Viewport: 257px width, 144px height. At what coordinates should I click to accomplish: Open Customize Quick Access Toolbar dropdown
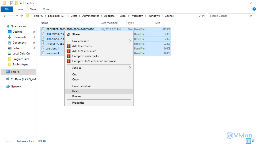coord(21,3)
